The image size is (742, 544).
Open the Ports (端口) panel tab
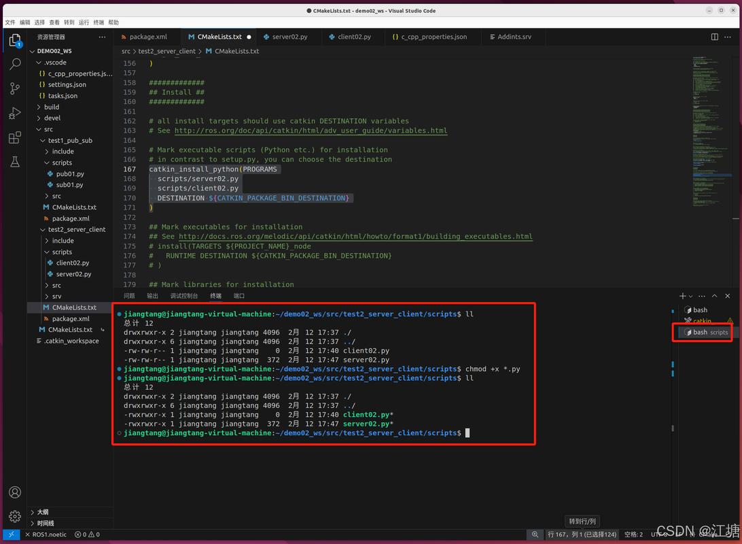239,296
